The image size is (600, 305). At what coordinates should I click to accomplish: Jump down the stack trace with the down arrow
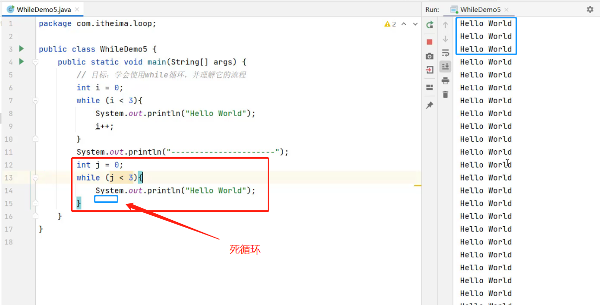click(446, 39)
